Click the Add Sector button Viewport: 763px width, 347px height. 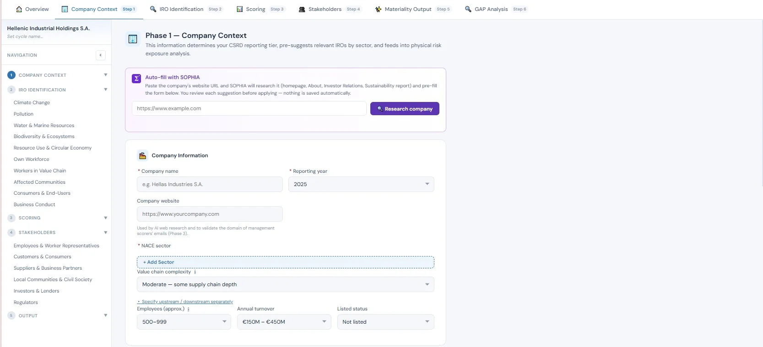tap(286, 262)
